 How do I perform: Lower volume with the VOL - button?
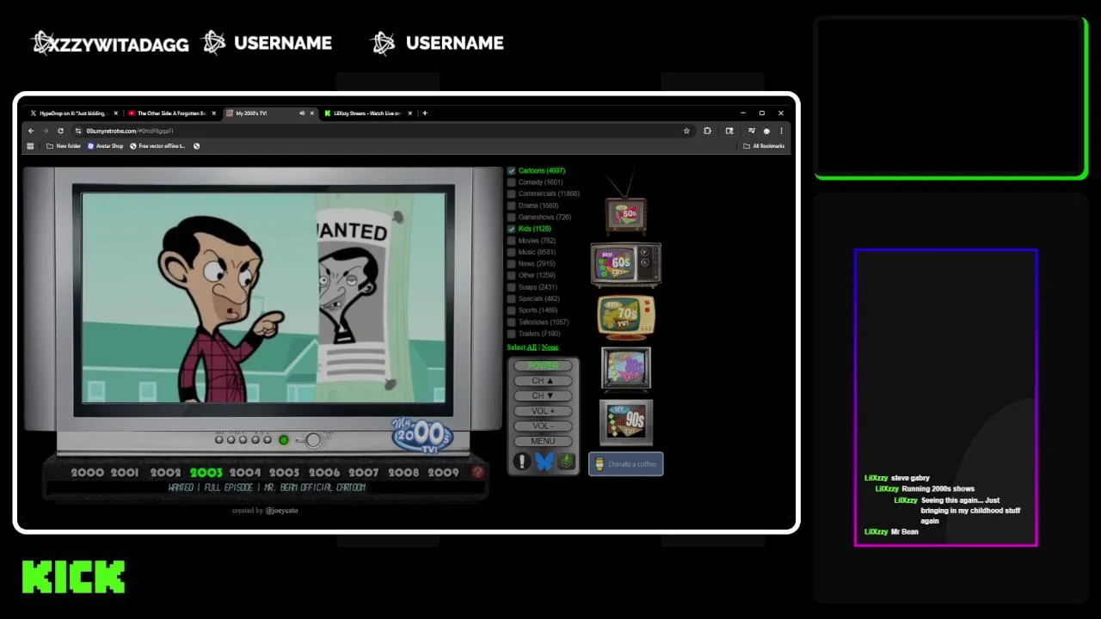click(x=543, y=426)
